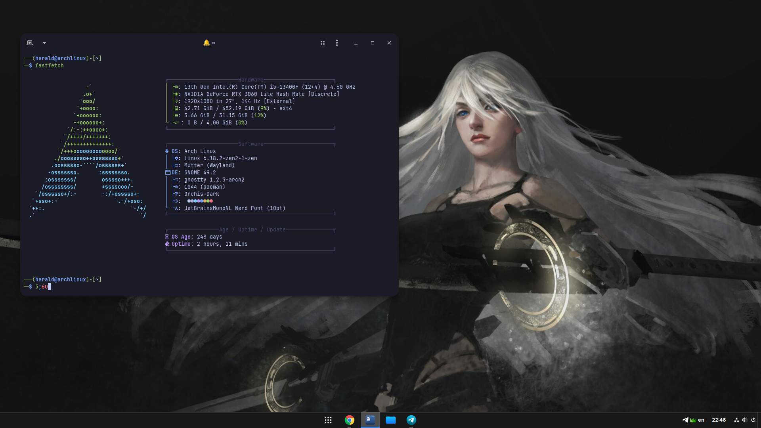Expand the new tab split dropdown arrow
This screenshot has height=428, width=761.
click(x=44, y=43)
